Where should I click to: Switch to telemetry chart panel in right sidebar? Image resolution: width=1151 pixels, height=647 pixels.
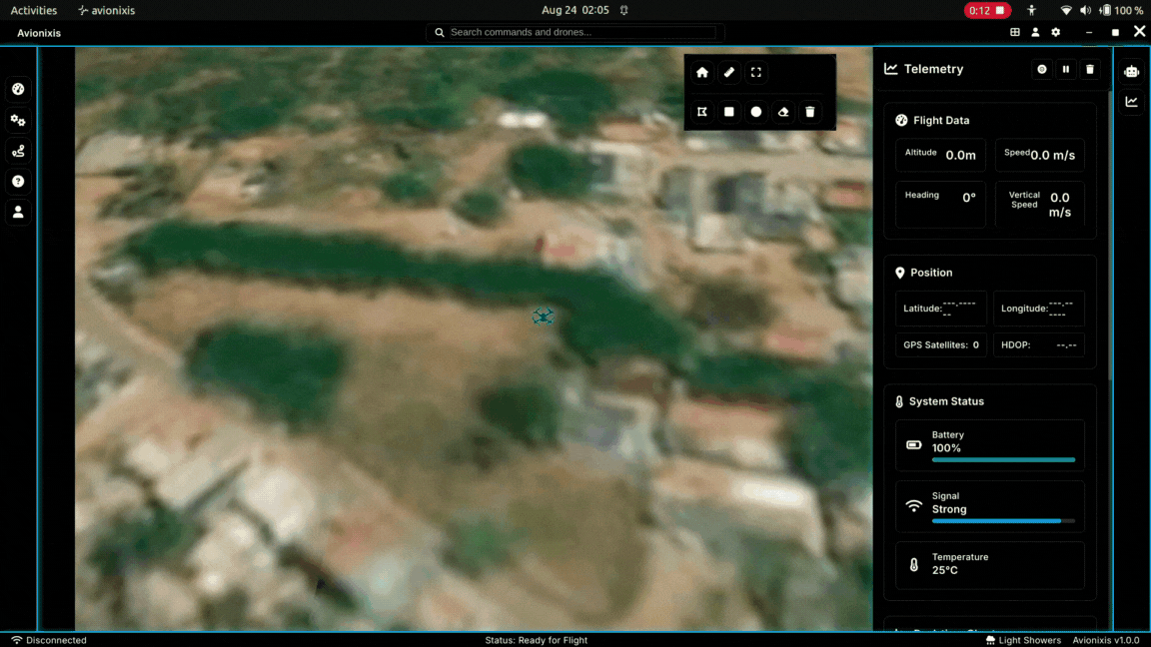(x=1131, y=102)
